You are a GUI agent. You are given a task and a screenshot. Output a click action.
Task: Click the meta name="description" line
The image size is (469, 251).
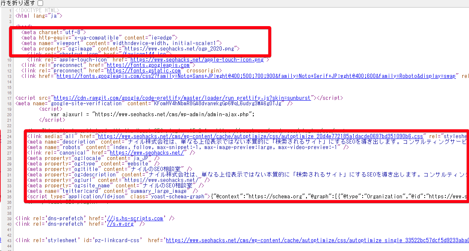tap(247, 142)
